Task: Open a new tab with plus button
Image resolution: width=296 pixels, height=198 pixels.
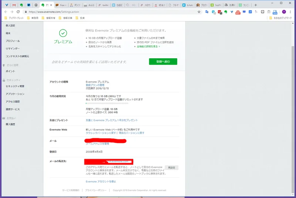Action: [256, 5]
